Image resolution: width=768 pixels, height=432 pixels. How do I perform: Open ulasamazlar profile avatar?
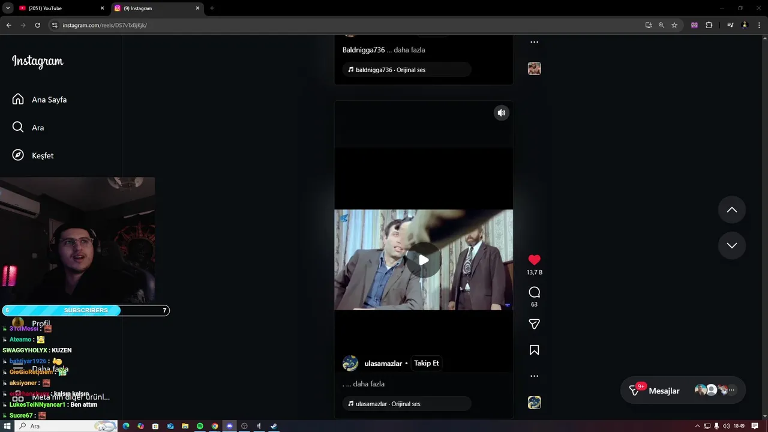click(x=350, y=363)
